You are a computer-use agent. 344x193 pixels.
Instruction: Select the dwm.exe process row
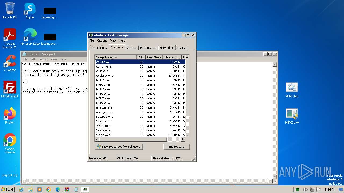pyautogui.click(x=140, y=71)
